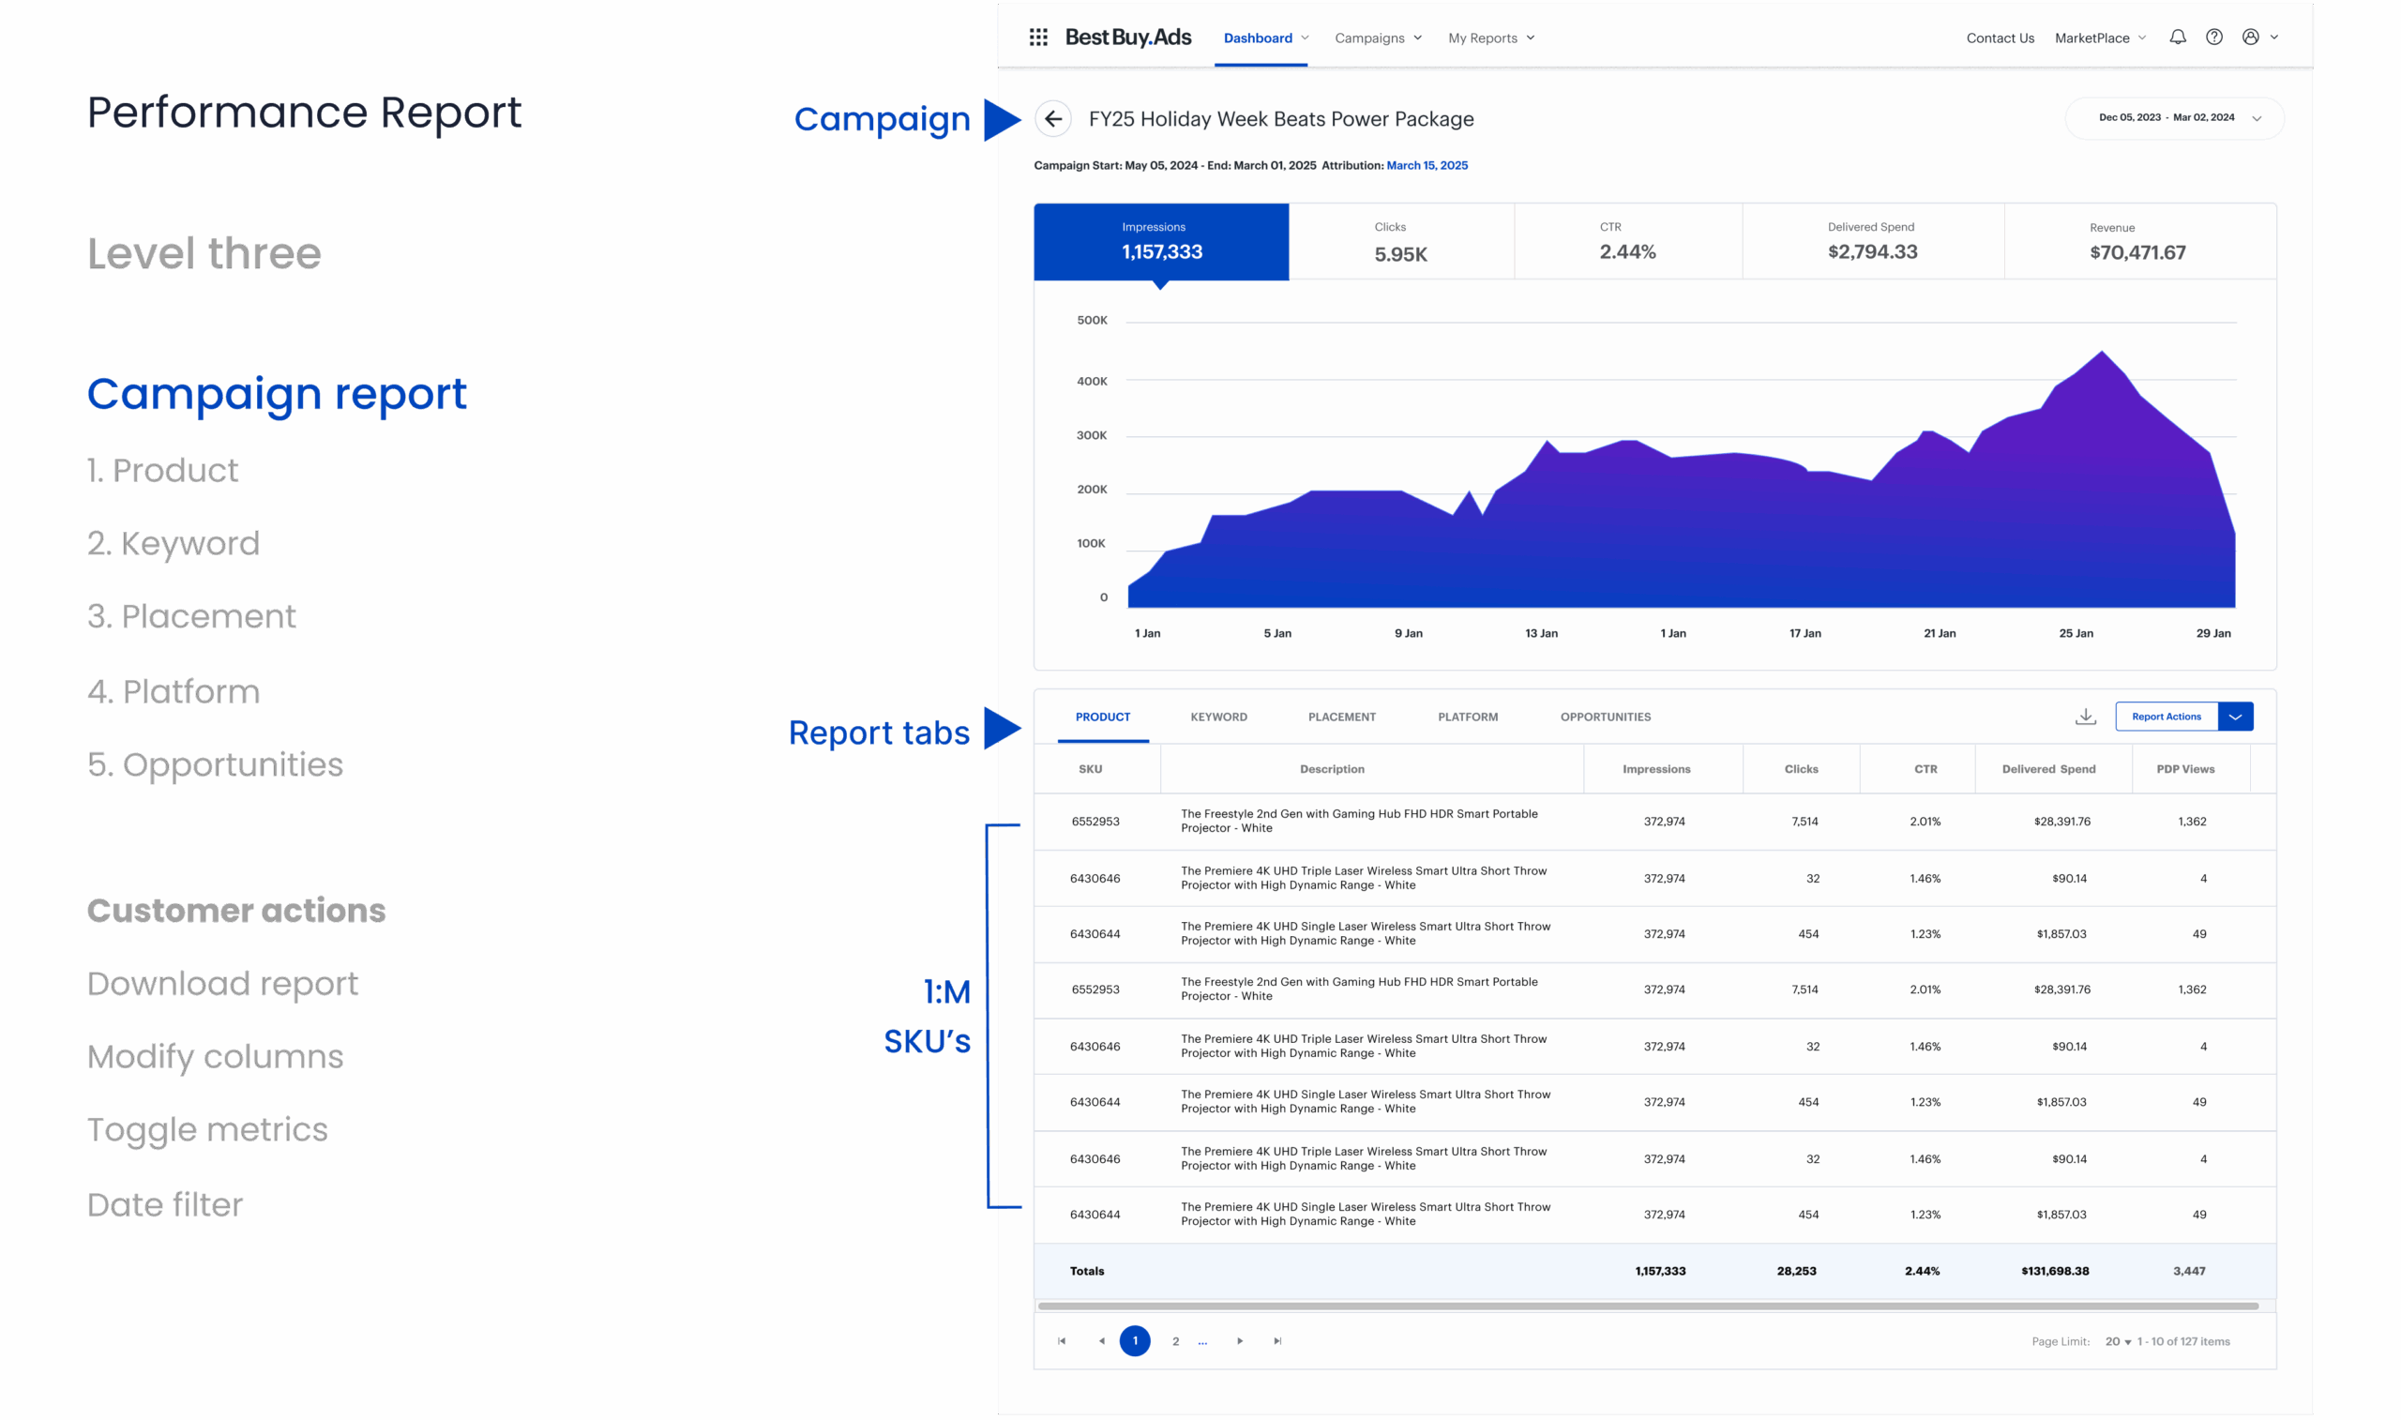The width and height of the screenshot is (2401, 1420).
Task: Select the Delivered Spend metric card
Action: [x=1872, y=241]
